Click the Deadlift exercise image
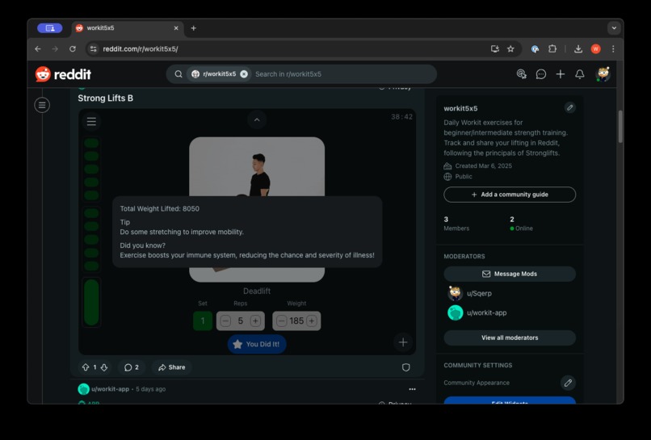 [x=257, y=166]
